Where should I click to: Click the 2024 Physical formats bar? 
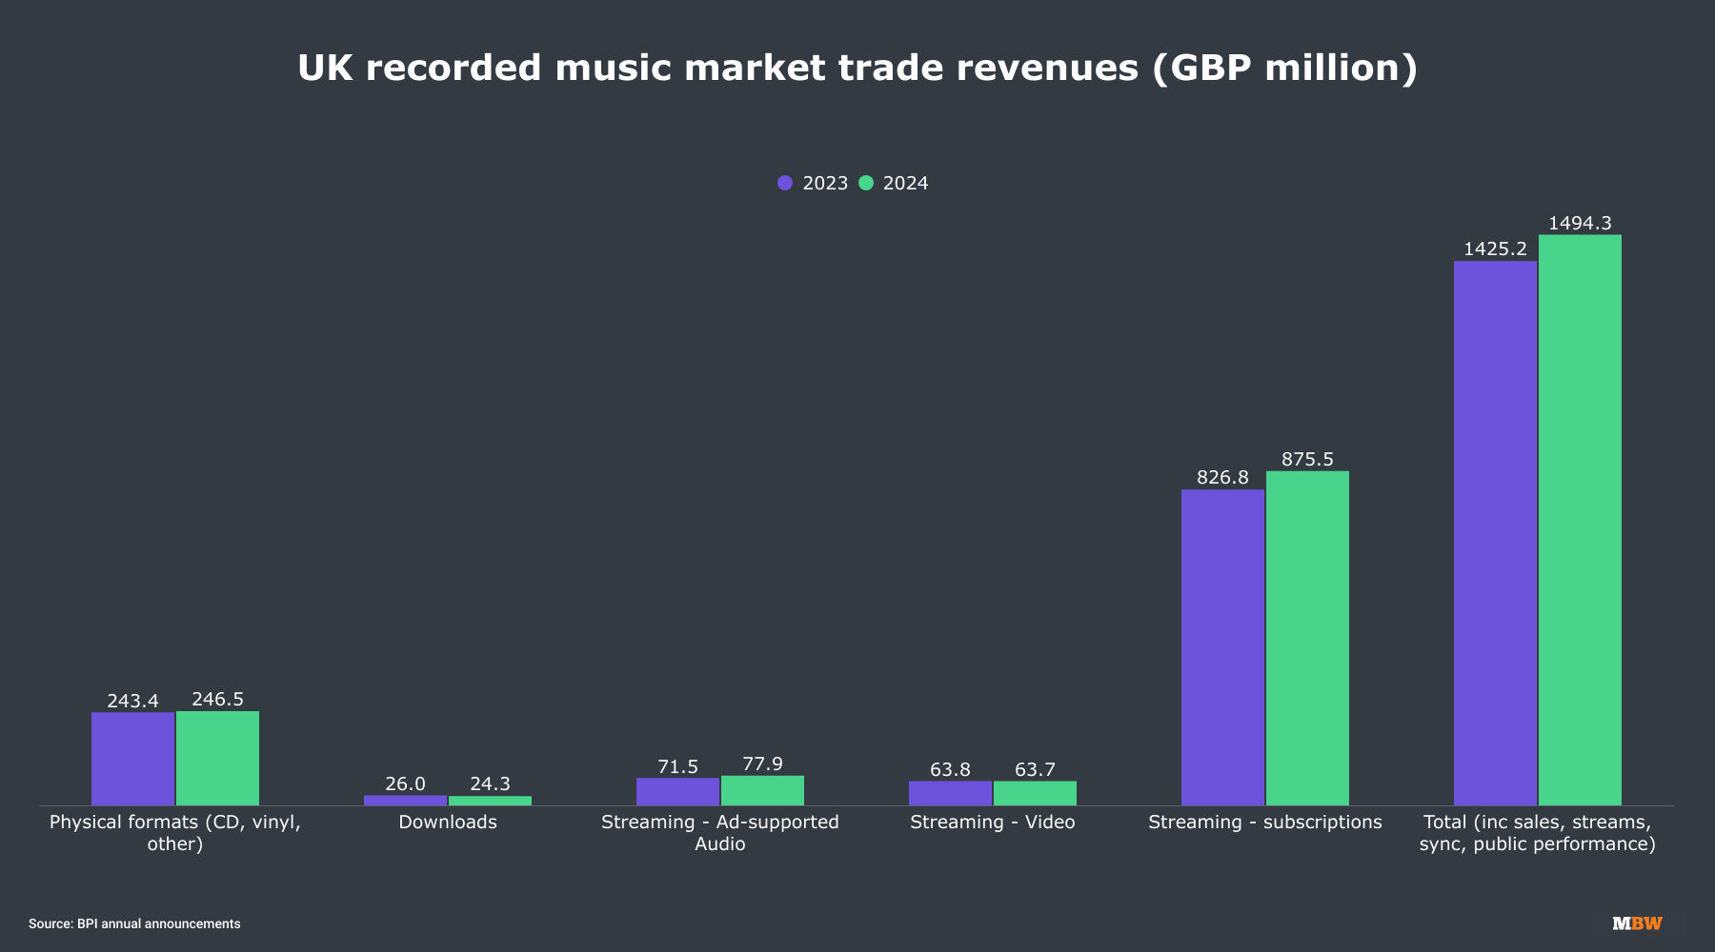[x=217, y=758]
